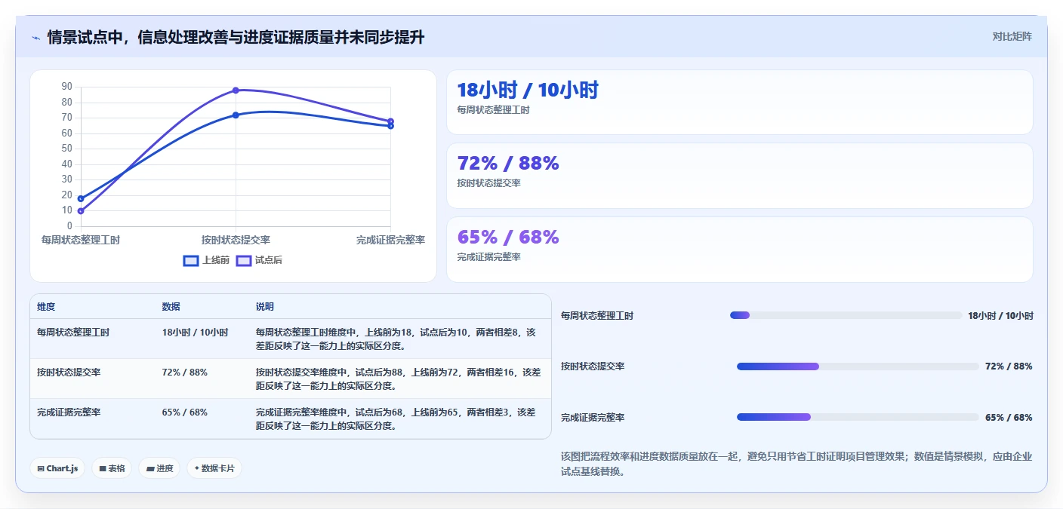
Task: Click the 上线前 legend color box
Action: point(191,260)
